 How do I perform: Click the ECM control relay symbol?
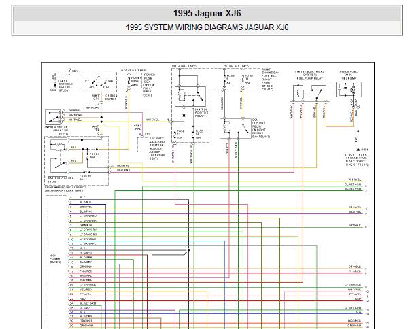click(235, 128)
